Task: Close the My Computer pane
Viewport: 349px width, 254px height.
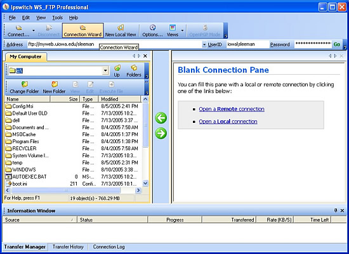Action: [x=145, y=56]
